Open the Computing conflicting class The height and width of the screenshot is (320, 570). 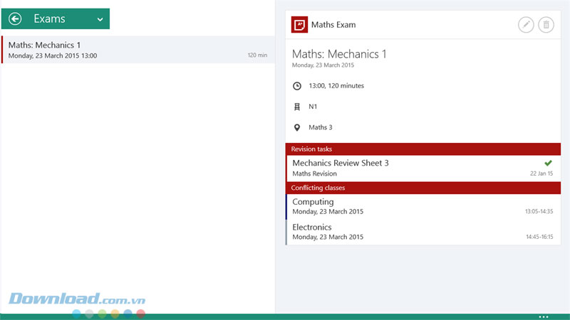pos(399,206)
